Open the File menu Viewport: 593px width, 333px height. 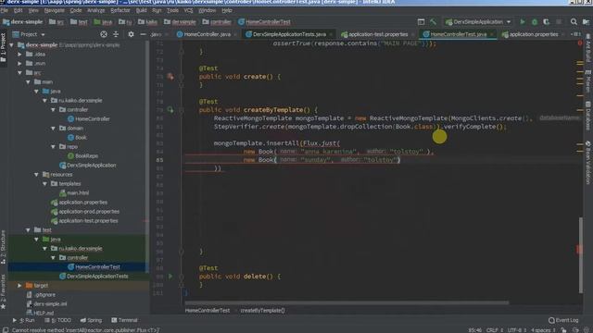click(4, 10)
